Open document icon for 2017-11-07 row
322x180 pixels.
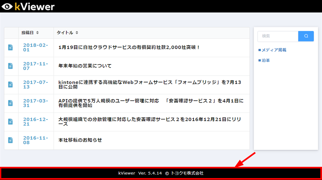tap(11, 66)
